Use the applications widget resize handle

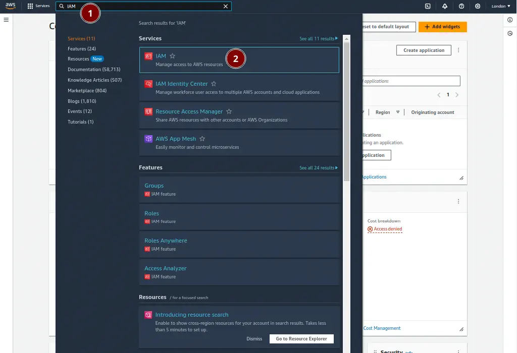[461, 178]
